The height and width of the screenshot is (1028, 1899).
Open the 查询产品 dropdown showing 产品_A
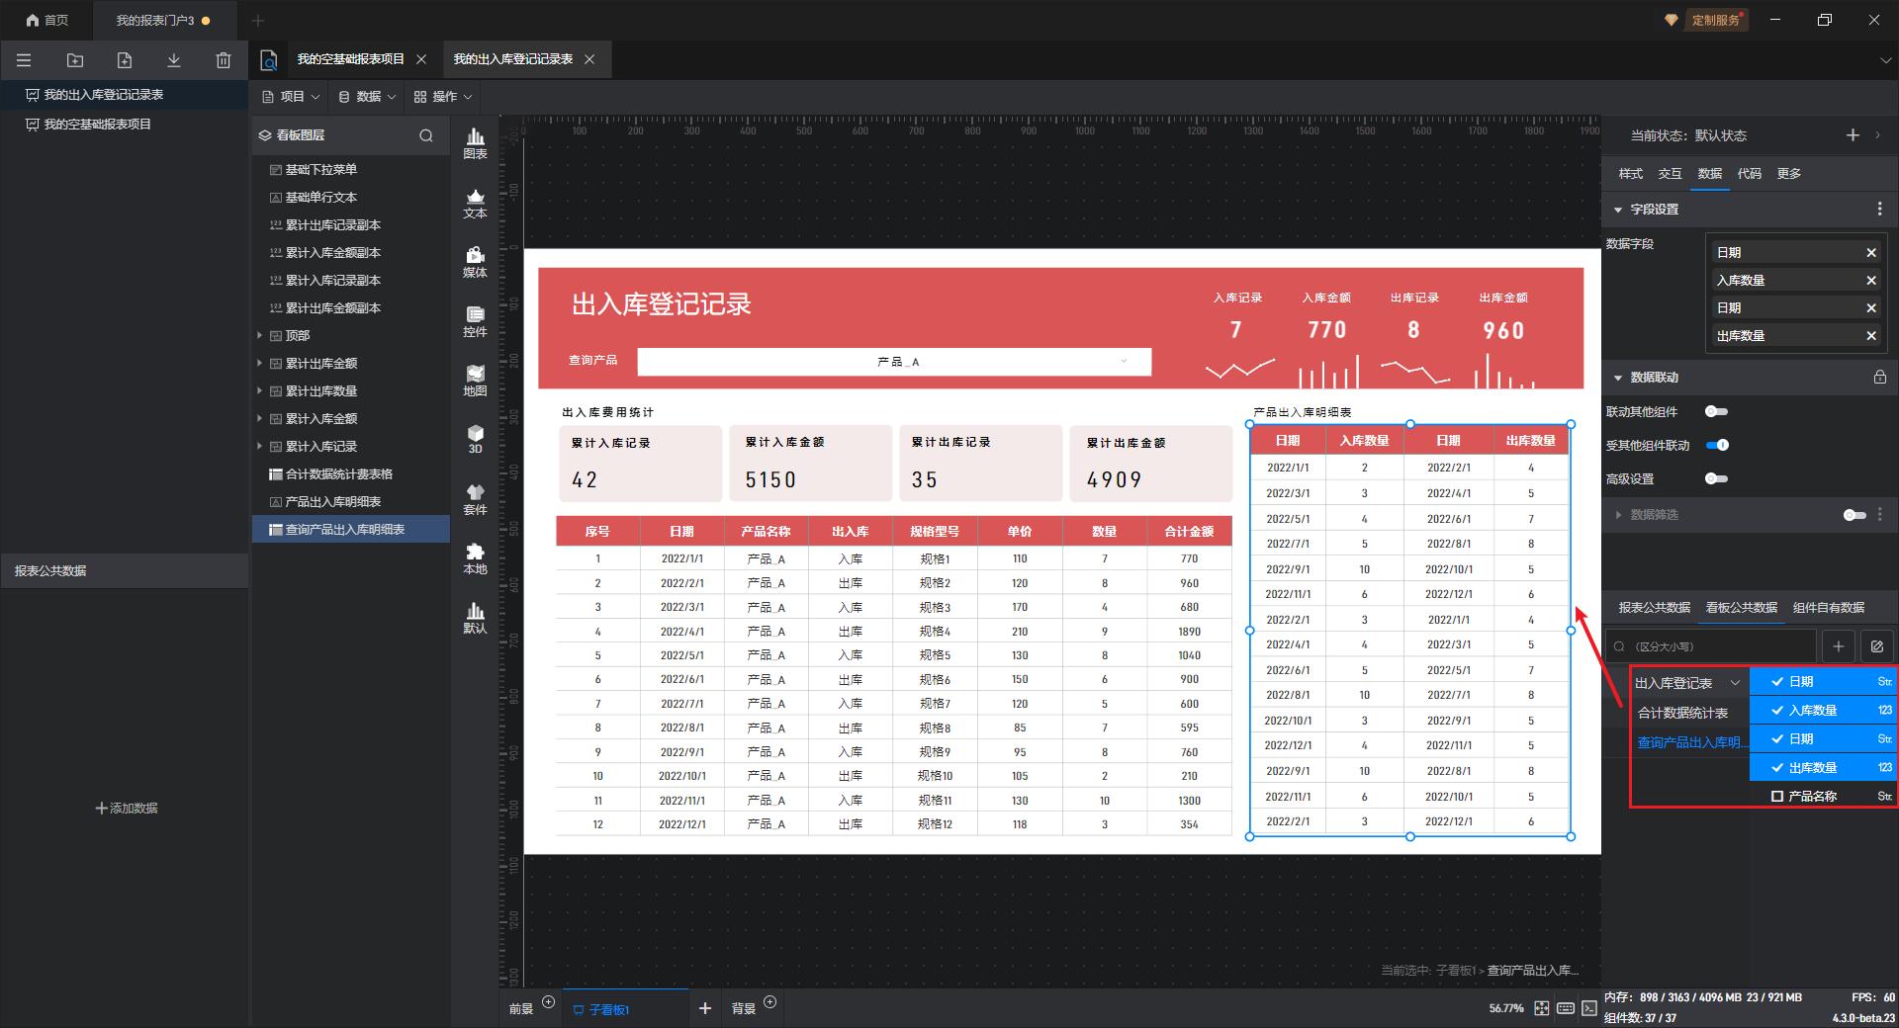pyautogui.click(x=894, y=362)
